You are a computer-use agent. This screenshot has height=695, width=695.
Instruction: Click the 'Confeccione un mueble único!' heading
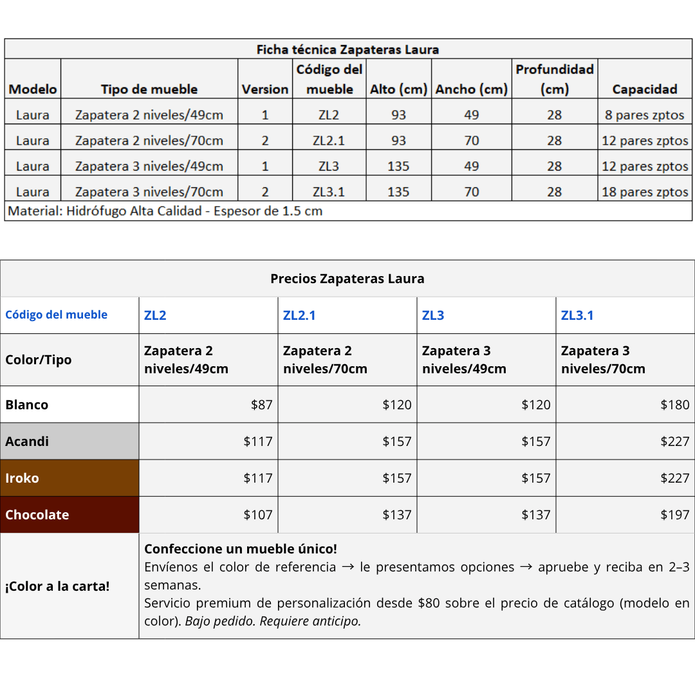click(241, 549)
